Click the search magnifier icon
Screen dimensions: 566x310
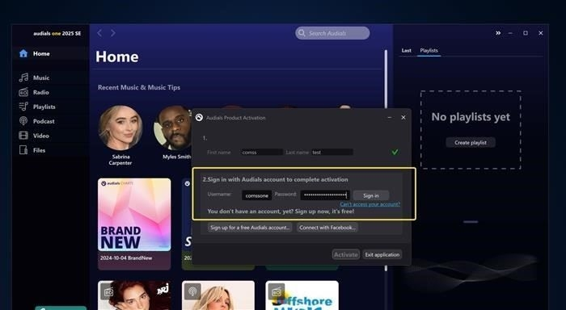[x=302, y=33]
